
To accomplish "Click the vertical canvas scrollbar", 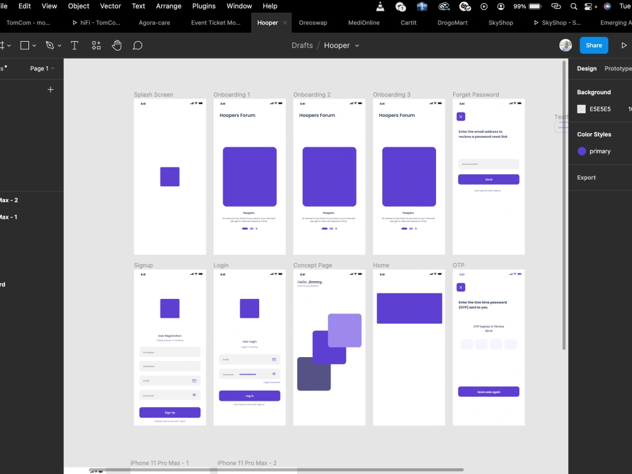I will 564,205.
